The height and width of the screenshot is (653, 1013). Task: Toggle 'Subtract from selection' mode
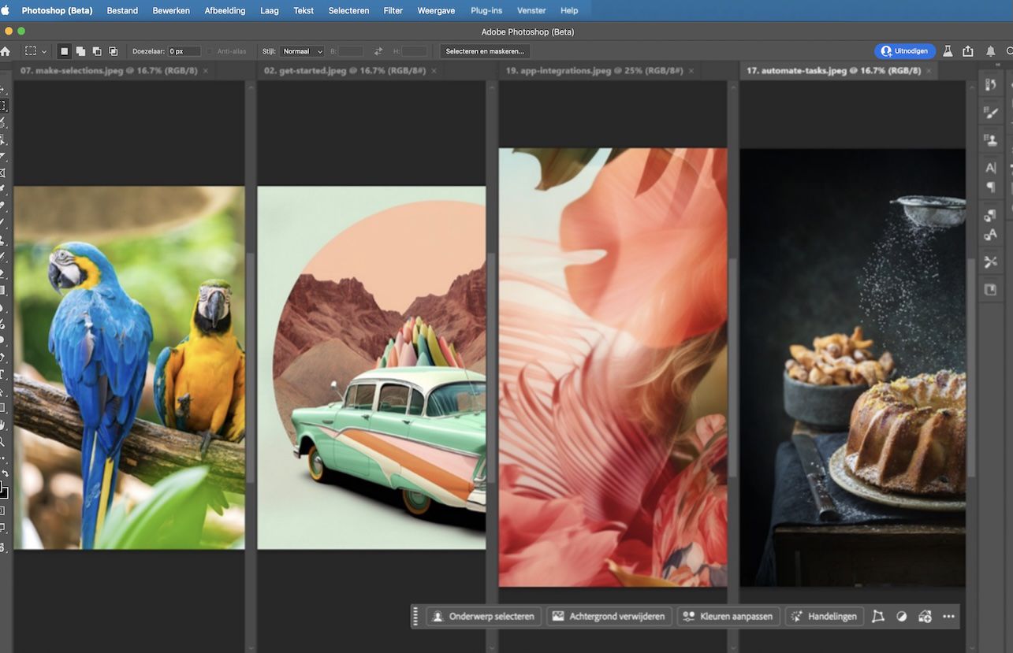coord(96,50)
